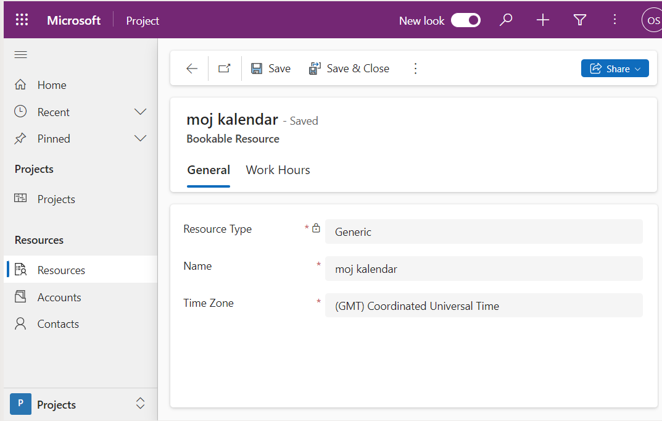This screenshot has width=662, height=421.
Task: Open the advanced filter funnel icon
Action: (580, 20)
